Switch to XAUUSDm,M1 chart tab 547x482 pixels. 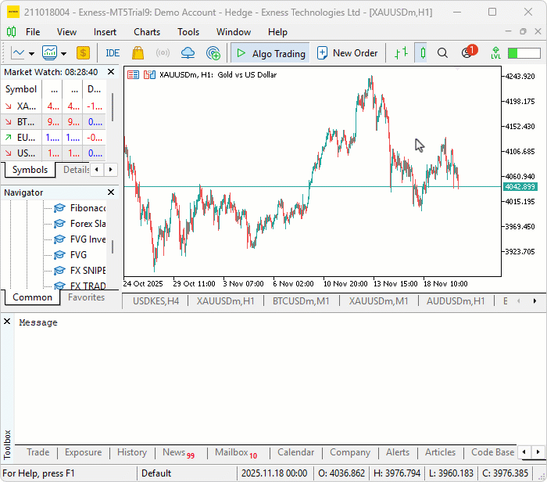pyautogui.click(x=378, y=301)
